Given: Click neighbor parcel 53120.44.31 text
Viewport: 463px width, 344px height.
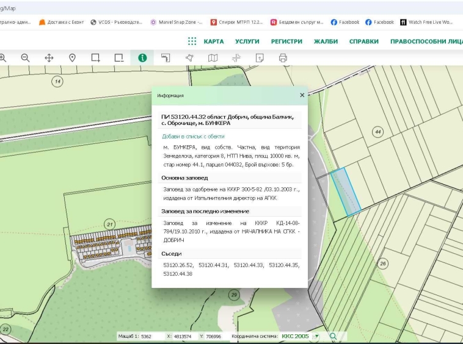Looking at the screenshot, I should 214,265.
